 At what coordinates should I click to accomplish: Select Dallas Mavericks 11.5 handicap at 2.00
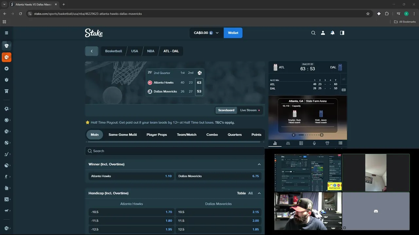tap(219, 221)
